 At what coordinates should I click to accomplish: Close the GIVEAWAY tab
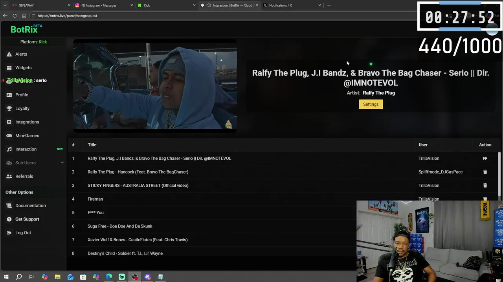point(69,5)
